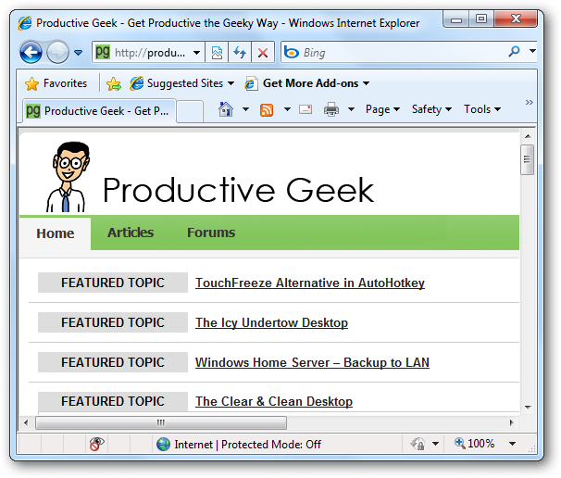Click the vertical scrollbar down arrow
The image size is (561, 478).
(x=528, y=407)
